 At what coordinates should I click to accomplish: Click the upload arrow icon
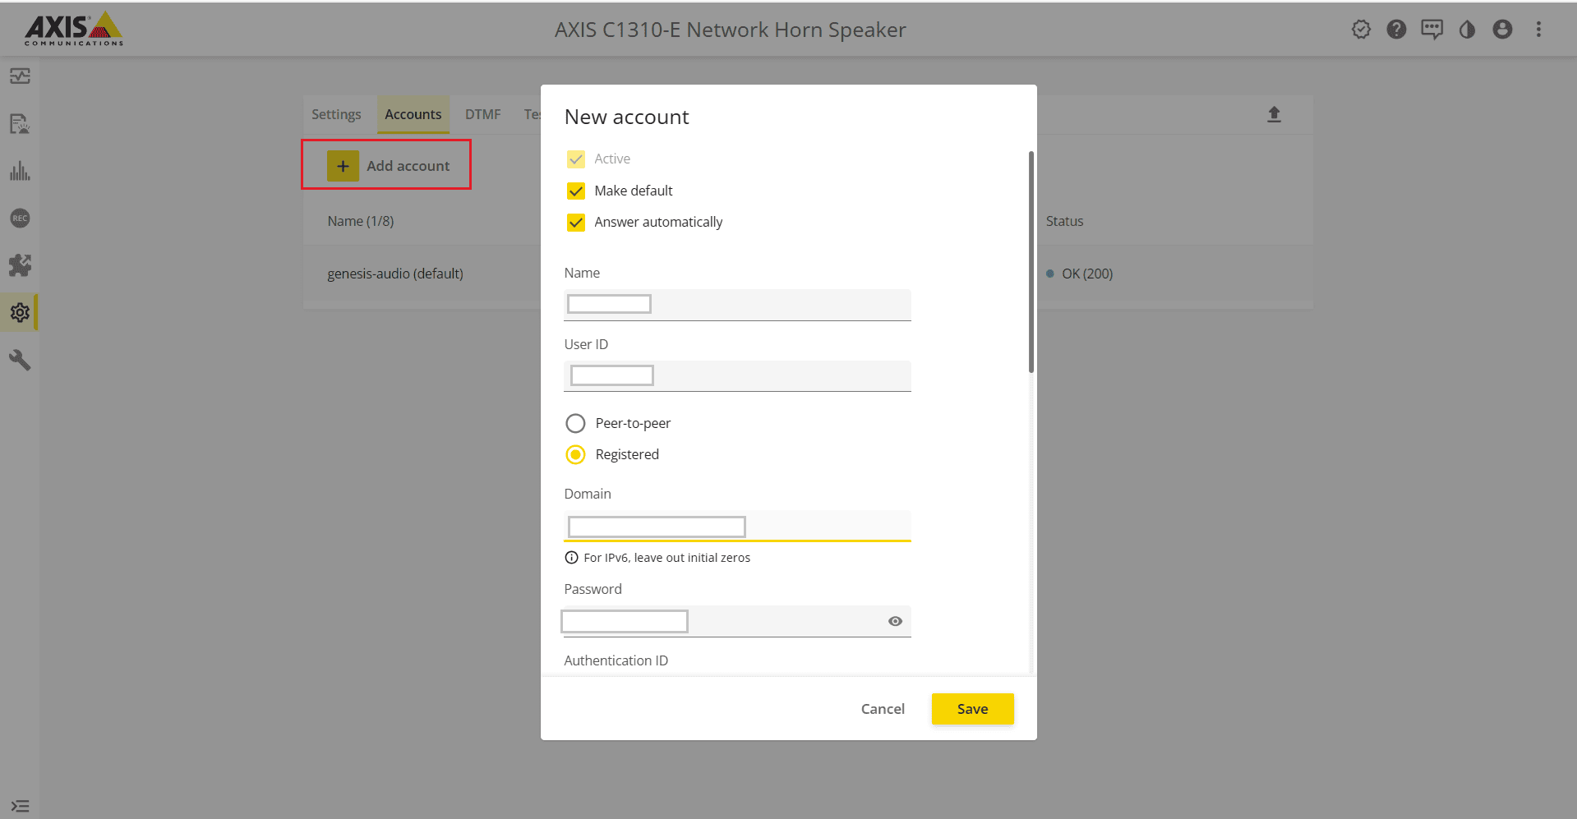tap(1274, 114)
